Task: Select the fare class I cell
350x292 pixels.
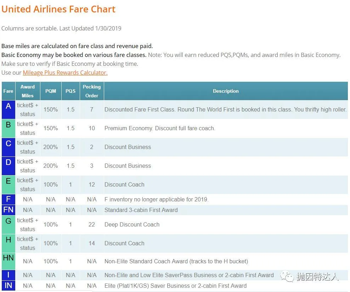Action: (x=8, y=275)
